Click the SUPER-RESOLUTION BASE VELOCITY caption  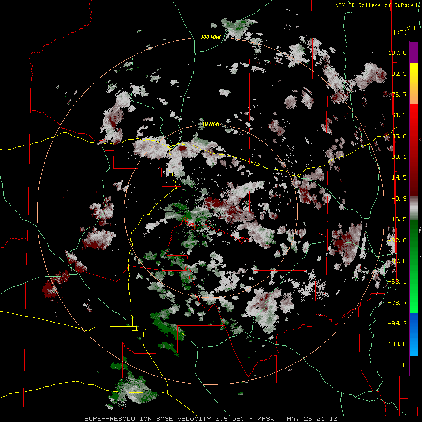coord(211,419)
